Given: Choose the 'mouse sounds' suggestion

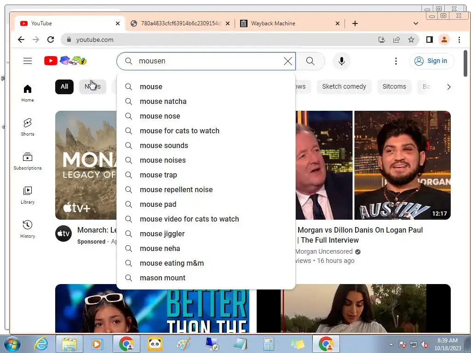Looking at the screenshot, I should point(206,146).
